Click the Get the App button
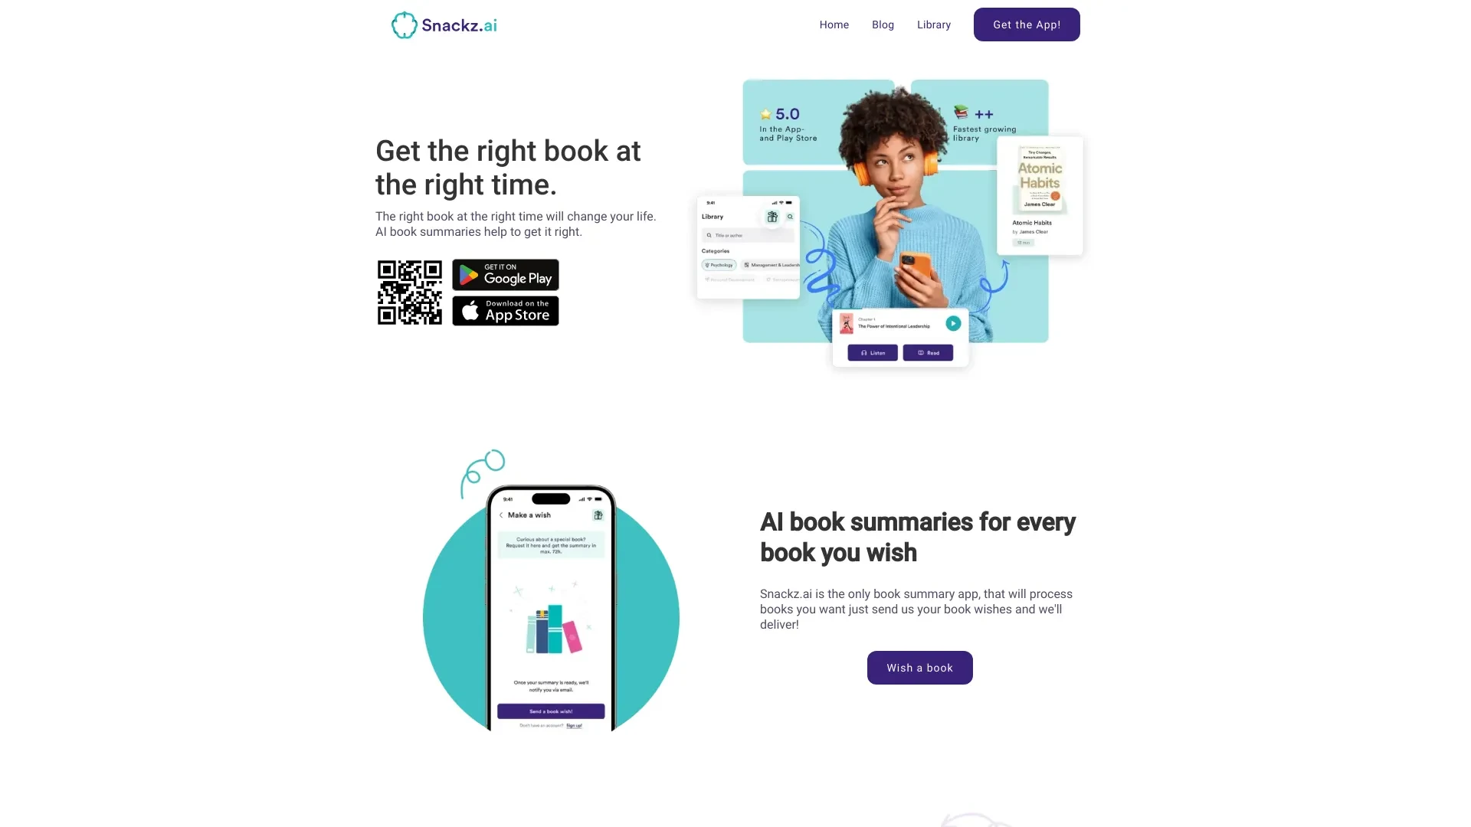Viewport: 1471px width, 827px height. [x=1027, y=25]
